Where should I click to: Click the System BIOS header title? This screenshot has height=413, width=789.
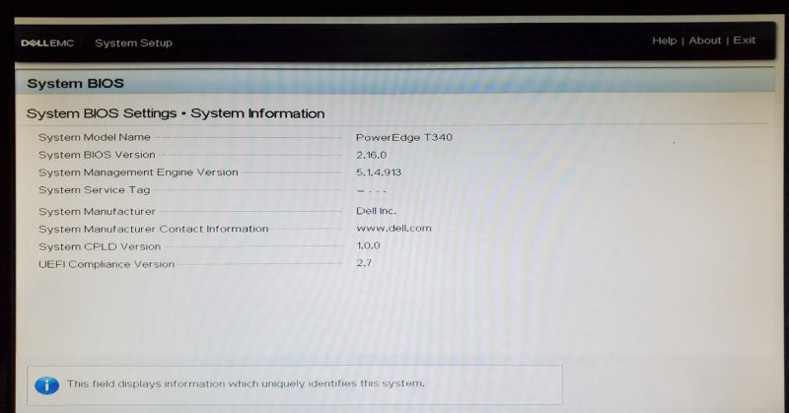[x=76, y=84]
